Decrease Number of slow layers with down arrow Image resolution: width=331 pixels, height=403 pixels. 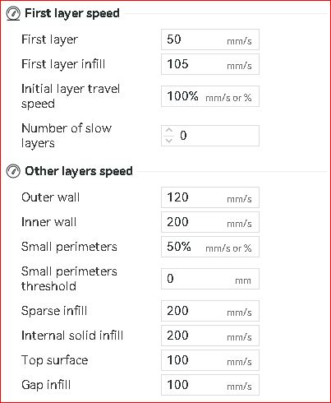pos(169,141)
